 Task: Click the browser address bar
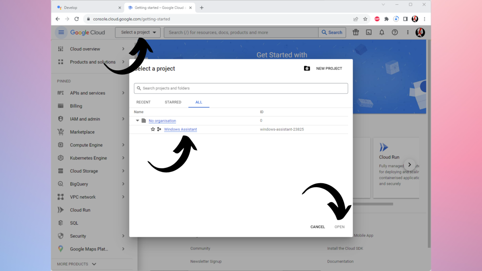[219, 19]
